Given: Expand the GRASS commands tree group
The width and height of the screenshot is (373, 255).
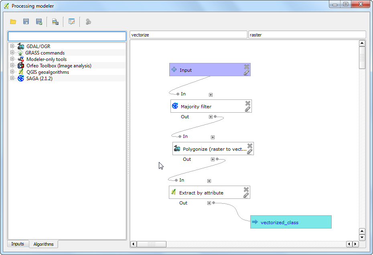Looking at the screenshot, I should click(12, 53).
